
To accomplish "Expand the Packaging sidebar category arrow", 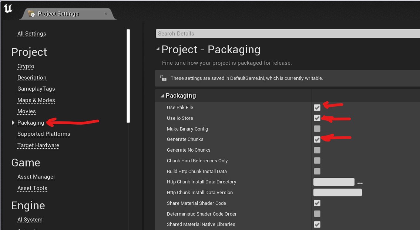I will click(x=13, y=122).
